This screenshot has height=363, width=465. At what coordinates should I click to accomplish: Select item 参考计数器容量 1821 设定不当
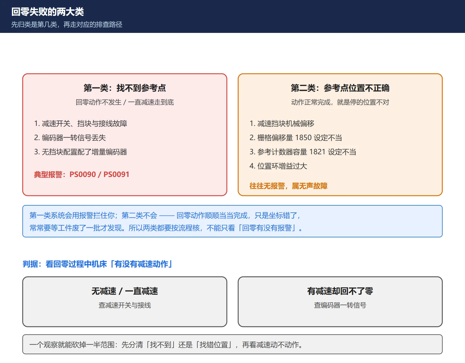tap(303, 152)
